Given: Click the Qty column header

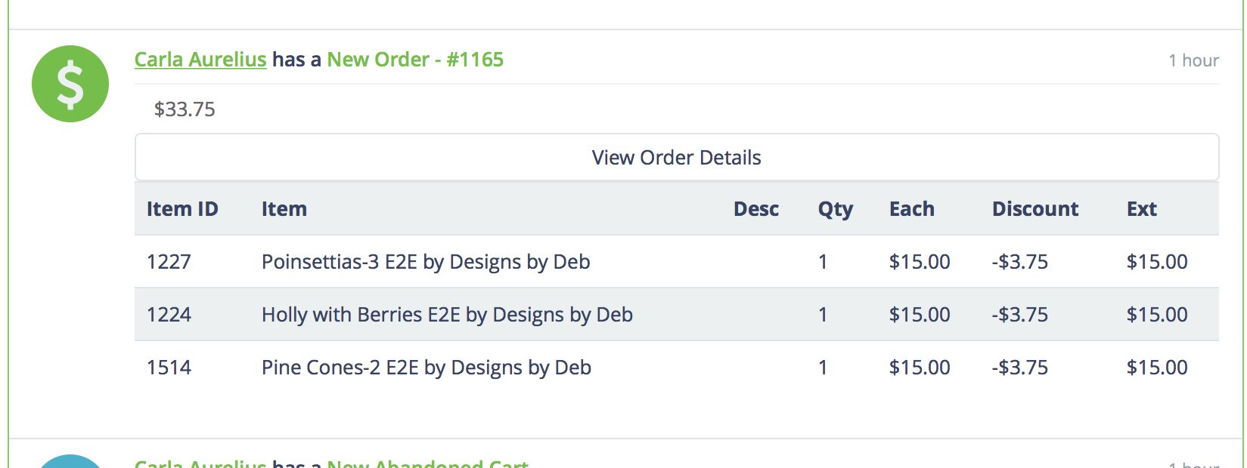Looking at the screenshot, I should click(x=836, y=209).
